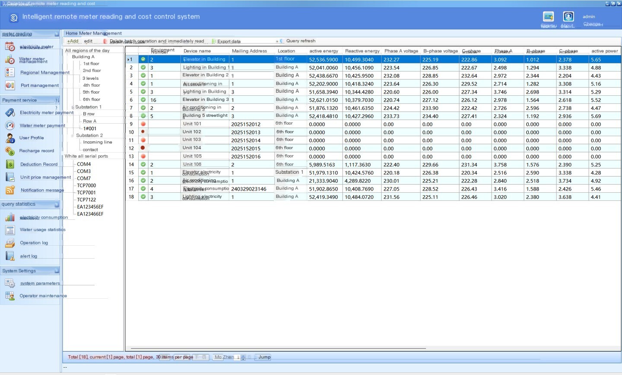The width and height of the screenshot is (622, 375).
Task: Select the Unit 103 device row
Action: pos(373,140)
